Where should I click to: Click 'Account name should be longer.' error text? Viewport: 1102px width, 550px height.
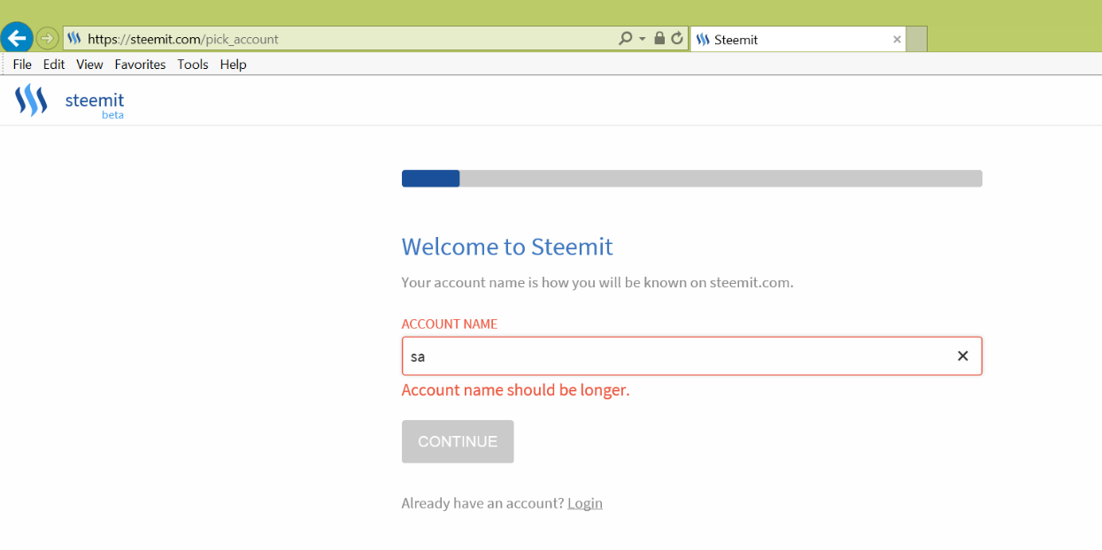pyautogui.click(x=515, y=390)
